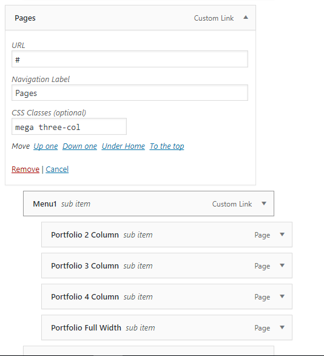Expand Portfolio 3 Column item arrow

tap(282, 265)
